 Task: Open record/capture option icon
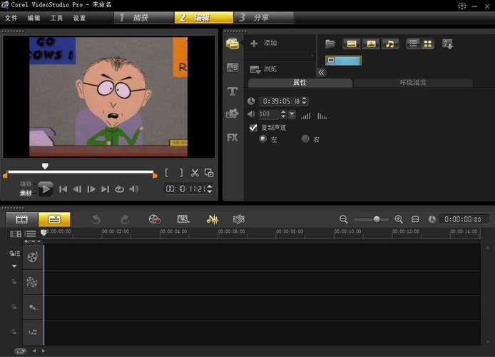coord(154,219)
